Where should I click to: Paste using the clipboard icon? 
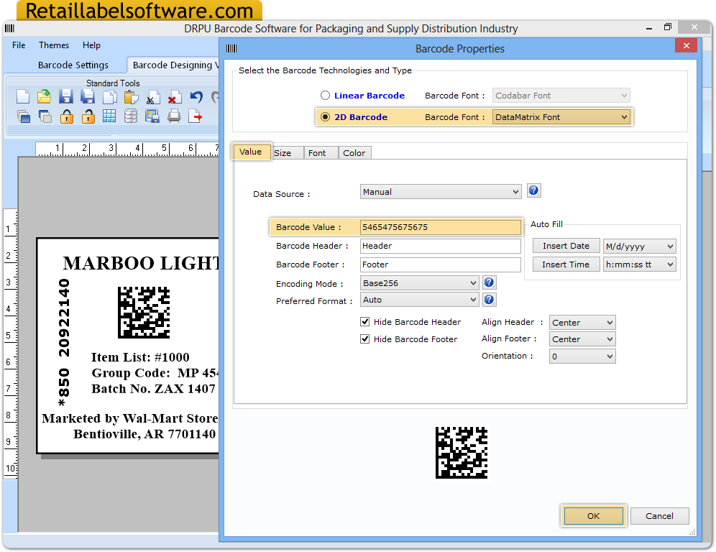click(131, 97)
